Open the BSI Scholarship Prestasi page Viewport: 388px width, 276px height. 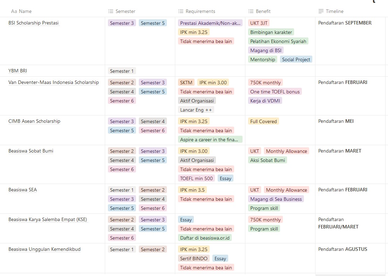tap(33, 23)
